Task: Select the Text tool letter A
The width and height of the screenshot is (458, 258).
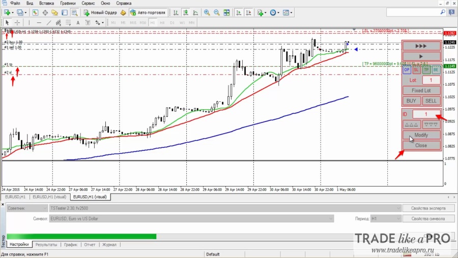Action: [x=78, y=22]
